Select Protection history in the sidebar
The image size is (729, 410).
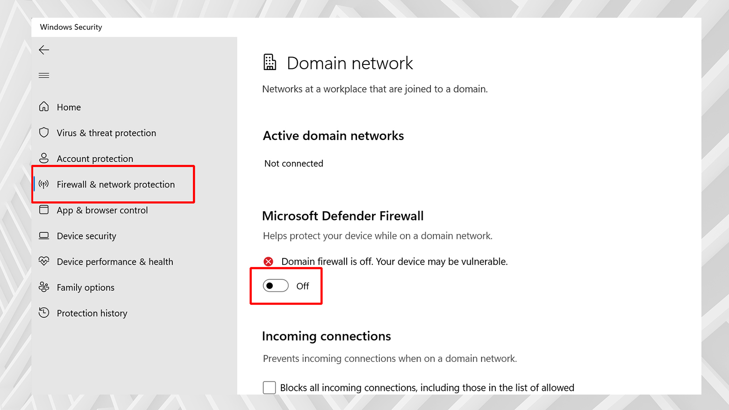click(x=92, y=313)
